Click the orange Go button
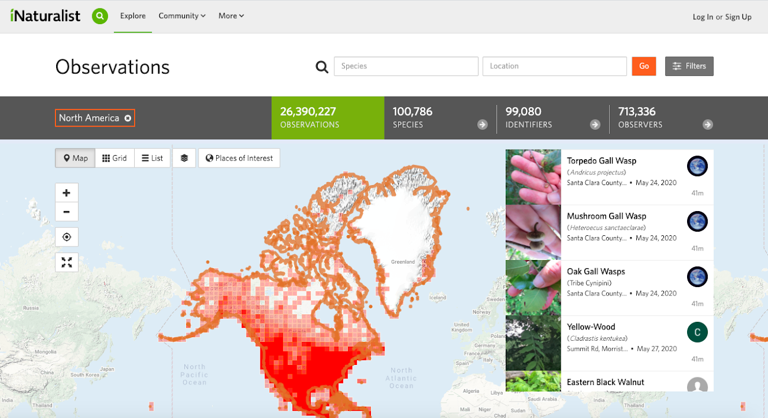The image size is (768, 418). point(644,66)
